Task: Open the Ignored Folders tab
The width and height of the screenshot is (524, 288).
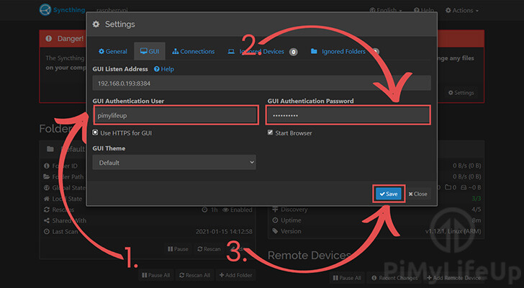Action: pos(344,51)
